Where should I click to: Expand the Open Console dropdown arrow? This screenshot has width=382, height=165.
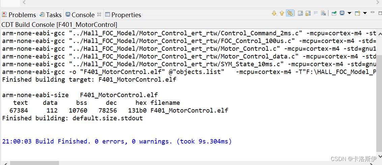pos(364,13)
